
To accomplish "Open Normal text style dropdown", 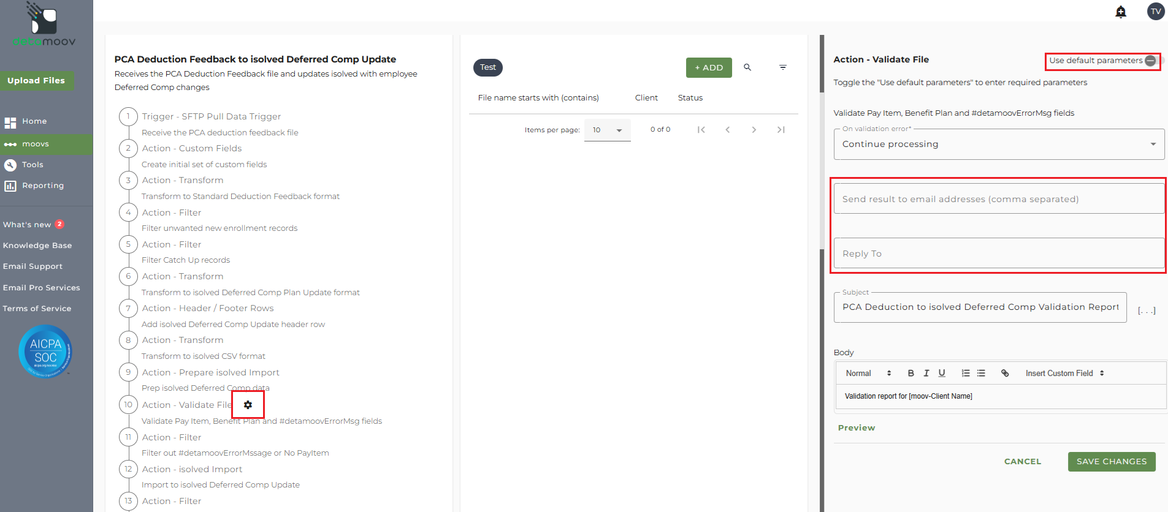I will [868, 373].
